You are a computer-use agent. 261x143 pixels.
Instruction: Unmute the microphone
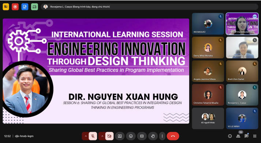[93, 136]
